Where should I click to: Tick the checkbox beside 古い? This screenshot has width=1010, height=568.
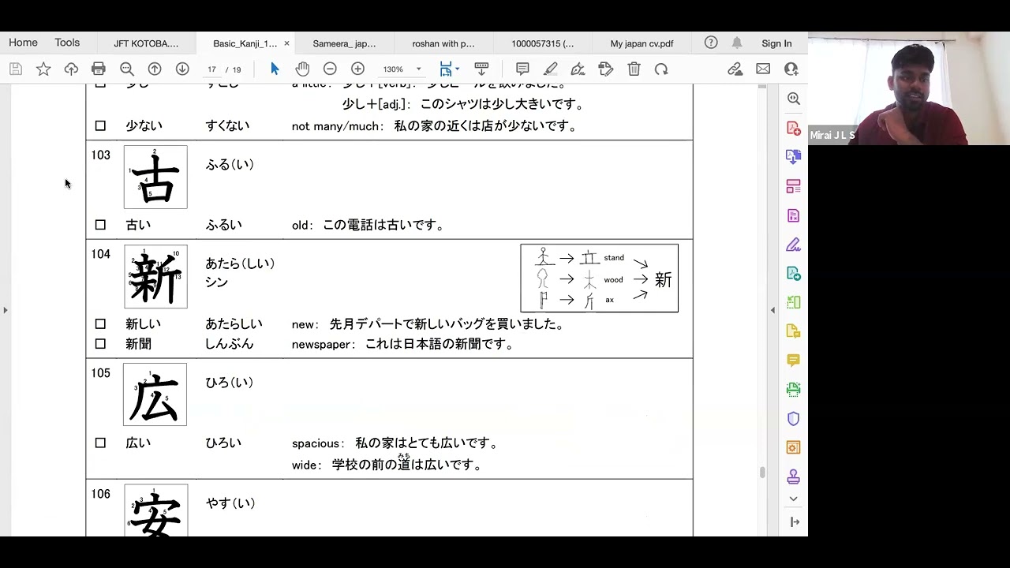pyautogui.click(x=100, y=225)
